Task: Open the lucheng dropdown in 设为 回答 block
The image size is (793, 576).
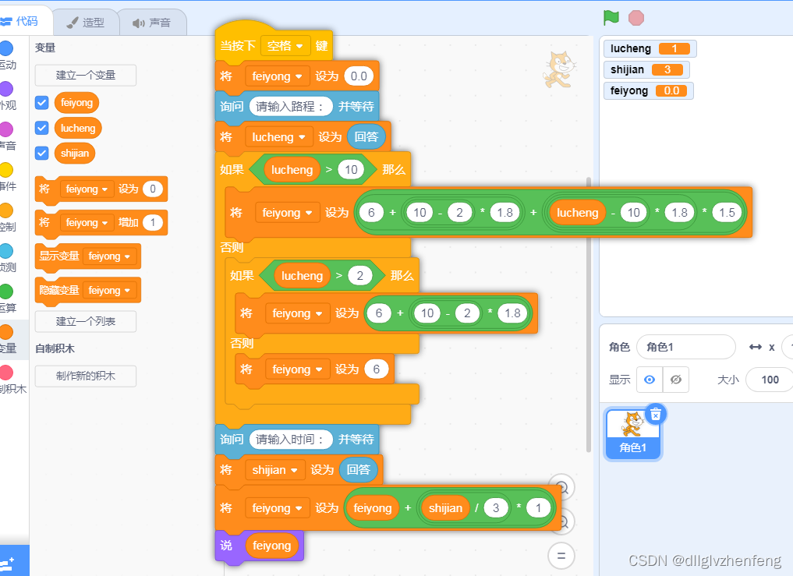Action: (278, 137)
